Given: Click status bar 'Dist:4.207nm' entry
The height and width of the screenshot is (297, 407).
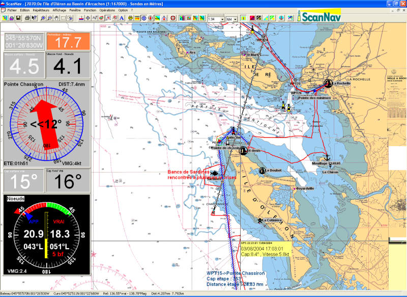Looking at the screenshot, I should tap(168, 293).
